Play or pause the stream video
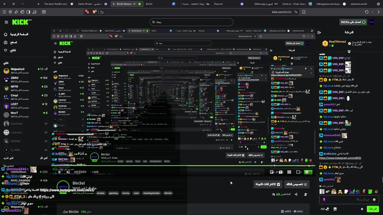383x215 pixels. point(59,172)
